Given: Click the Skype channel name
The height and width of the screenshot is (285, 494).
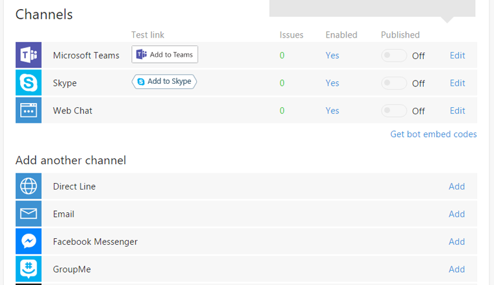Looking at the screenshot, I should pos(64,83).
